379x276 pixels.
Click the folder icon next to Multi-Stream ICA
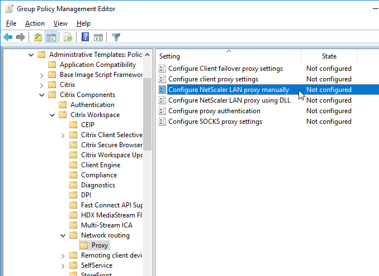click(73, 225)
